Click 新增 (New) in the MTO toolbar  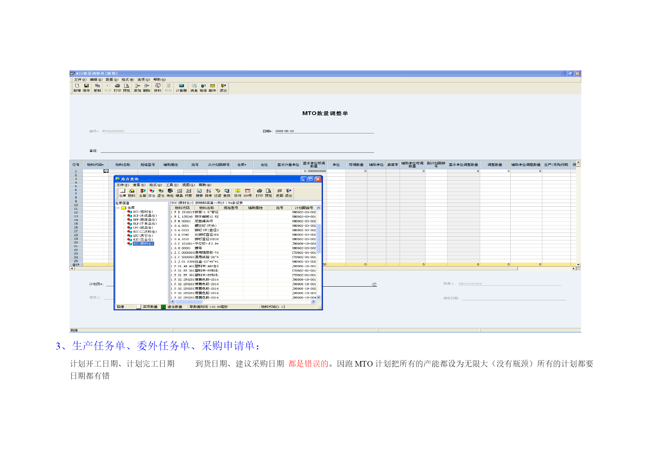click(77, 88)
